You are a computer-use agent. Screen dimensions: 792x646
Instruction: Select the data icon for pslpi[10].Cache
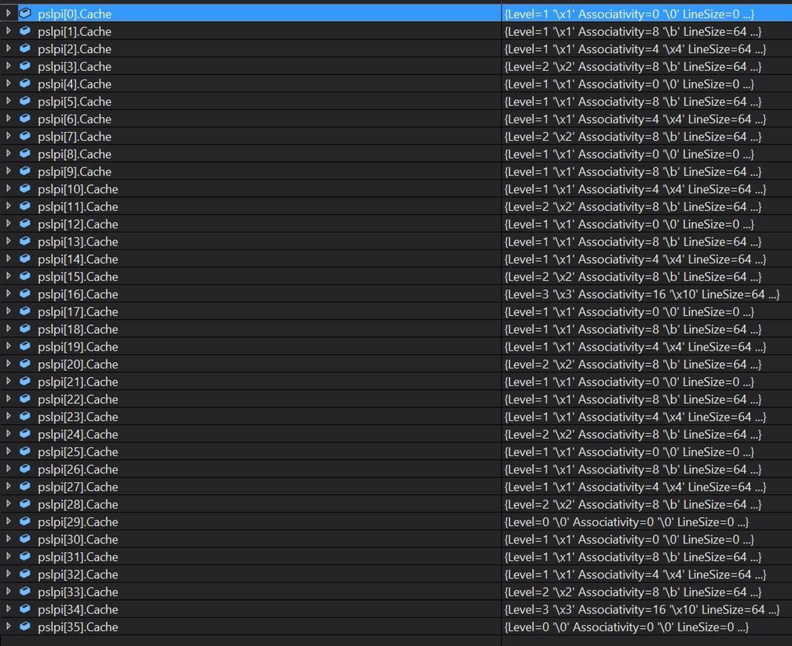click(x=26, y=189)
